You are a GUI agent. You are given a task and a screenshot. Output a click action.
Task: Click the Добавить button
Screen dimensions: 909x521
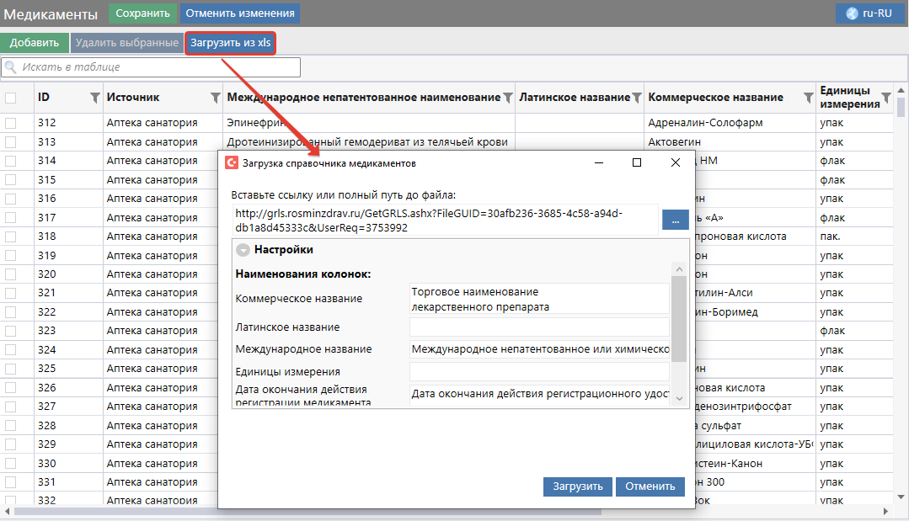(x=34, y=43)
